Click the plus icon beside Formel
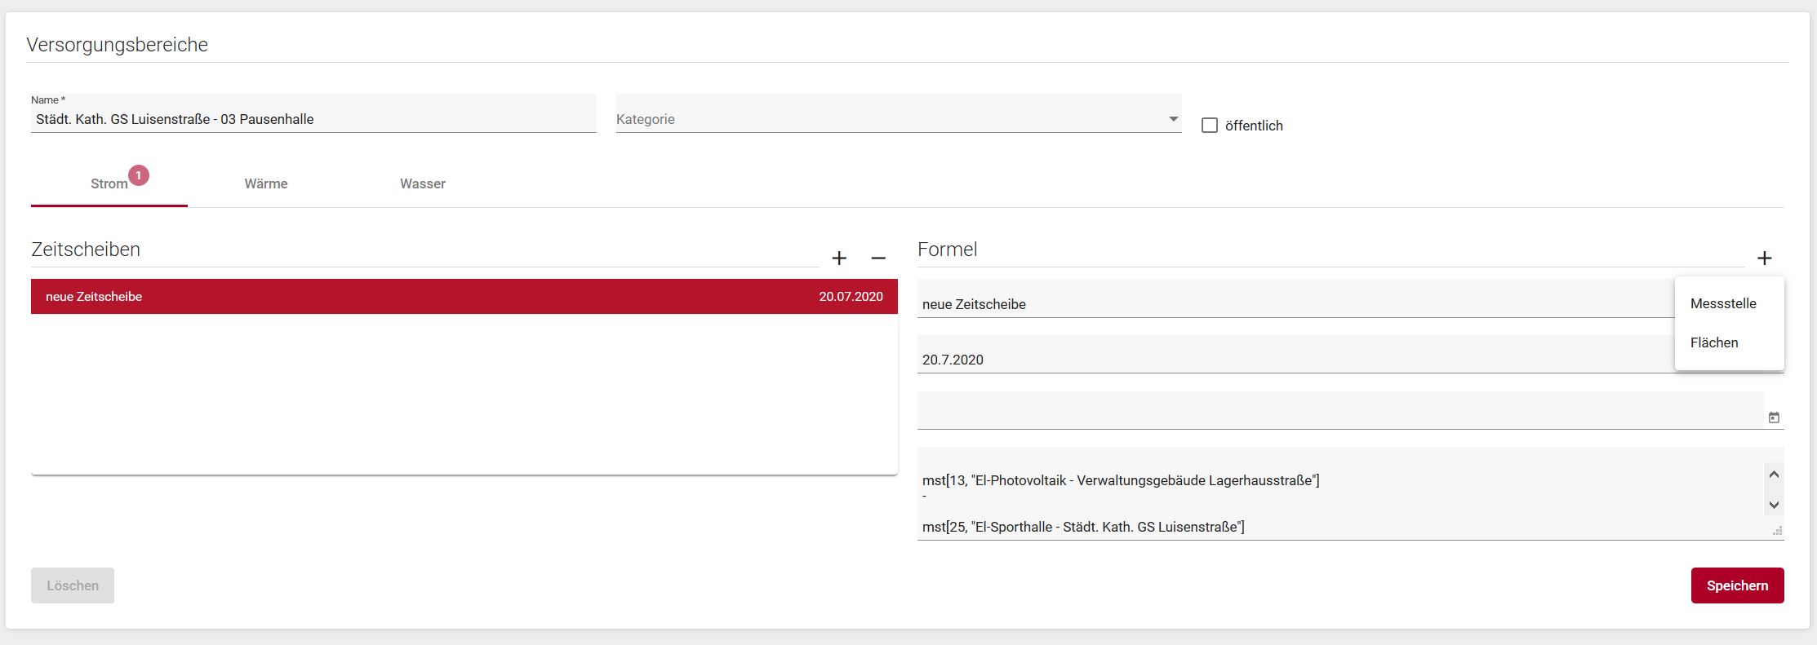This screenshot has height=645, width=1817. (x=1764, y=258)
